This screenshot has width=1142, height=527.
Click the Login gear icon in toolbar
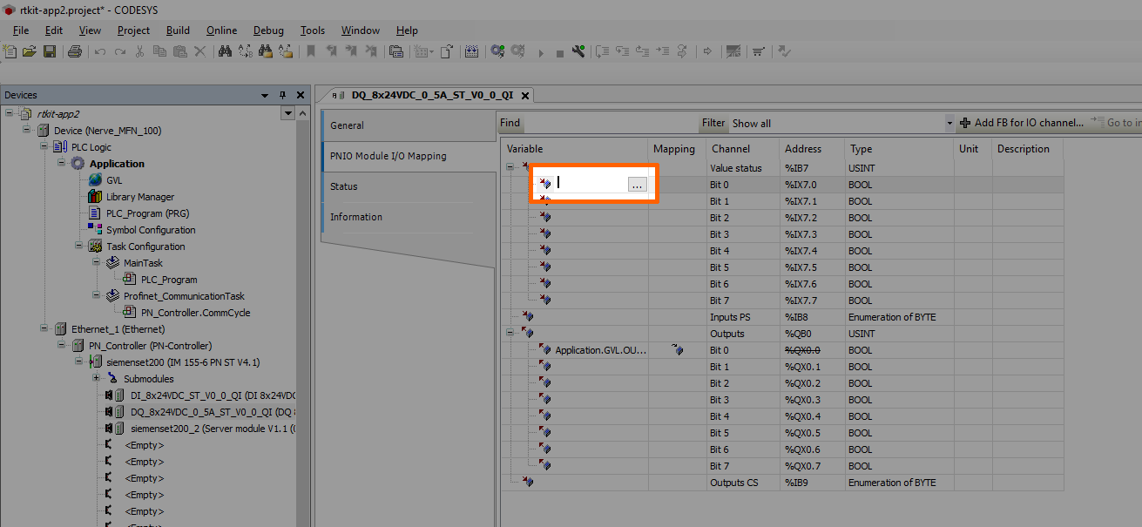pos(497,51)
